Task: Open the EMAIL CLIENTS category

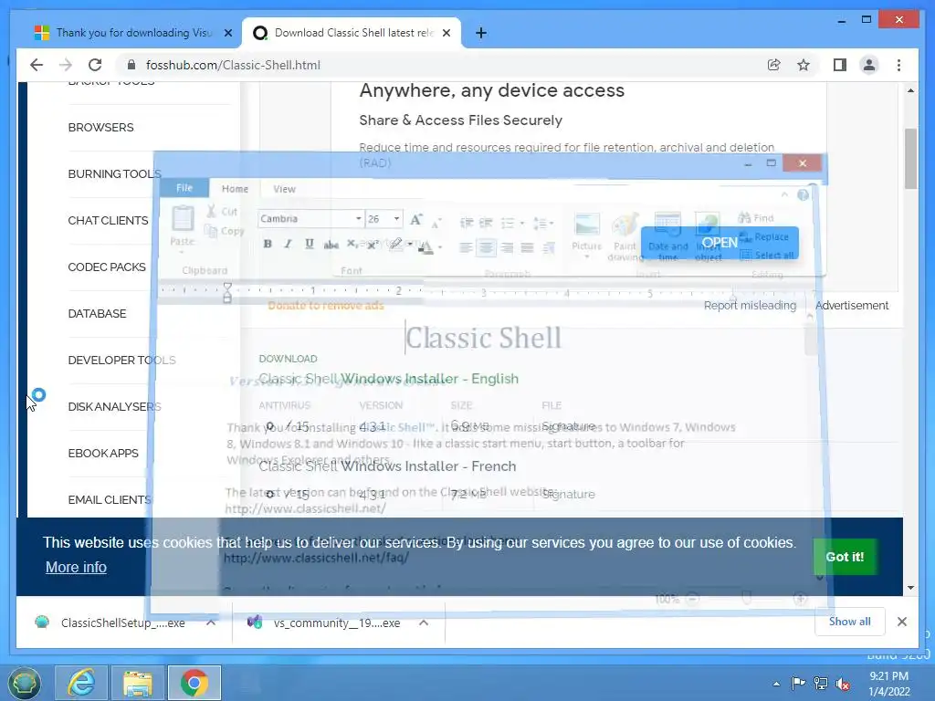Action: pos(110,499)
